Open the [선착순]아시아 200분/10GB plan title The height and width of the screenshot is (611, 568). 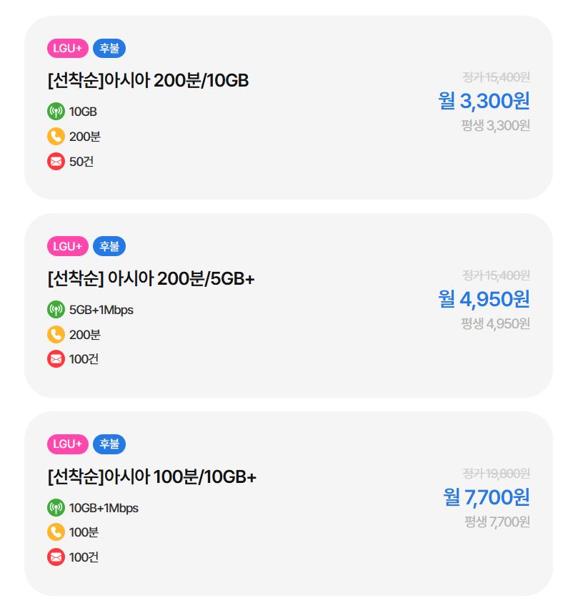(x=148, y=81)
